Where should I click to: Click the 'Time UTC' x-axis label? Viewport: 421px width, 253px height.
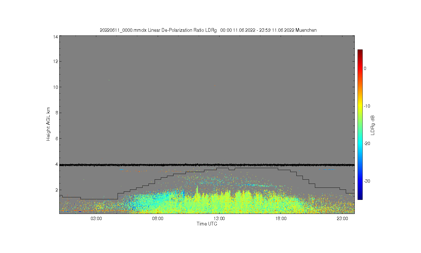(207, 224)
